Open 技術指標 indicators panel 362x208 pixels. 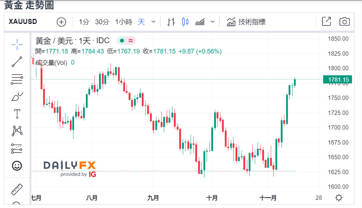click(246, 22)
